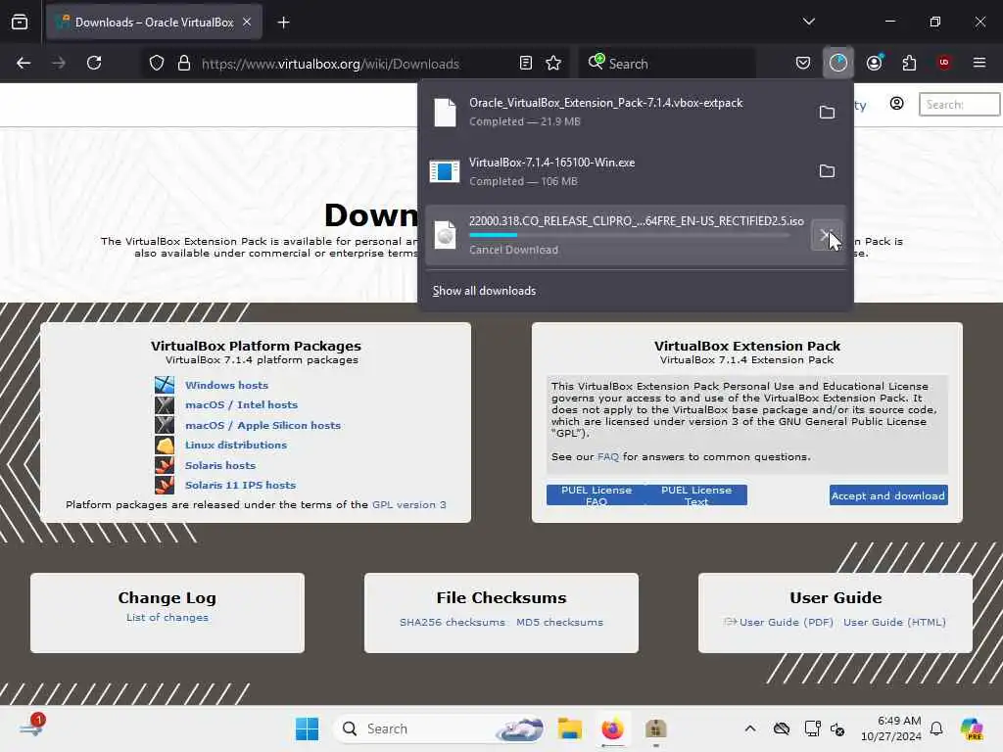Open the SHA256 checksums link
Screen dimensions: 1003x752
(x=452, y=622)
